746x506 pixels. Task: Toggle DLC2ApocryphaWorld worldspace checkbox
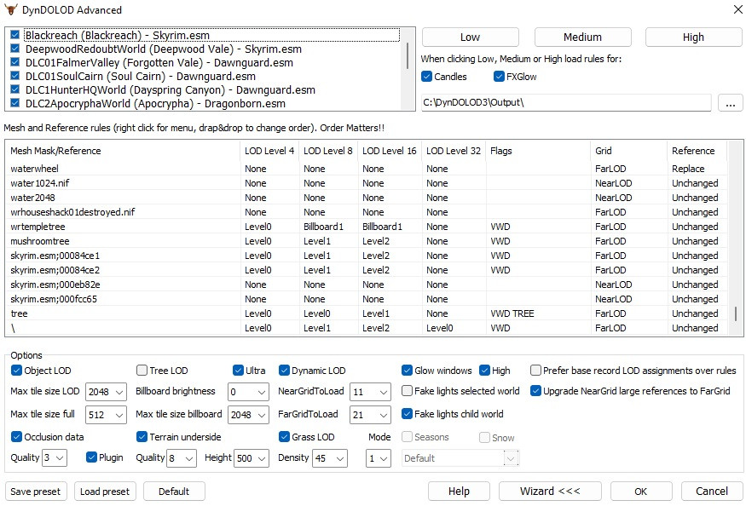[x=14, y=103]
